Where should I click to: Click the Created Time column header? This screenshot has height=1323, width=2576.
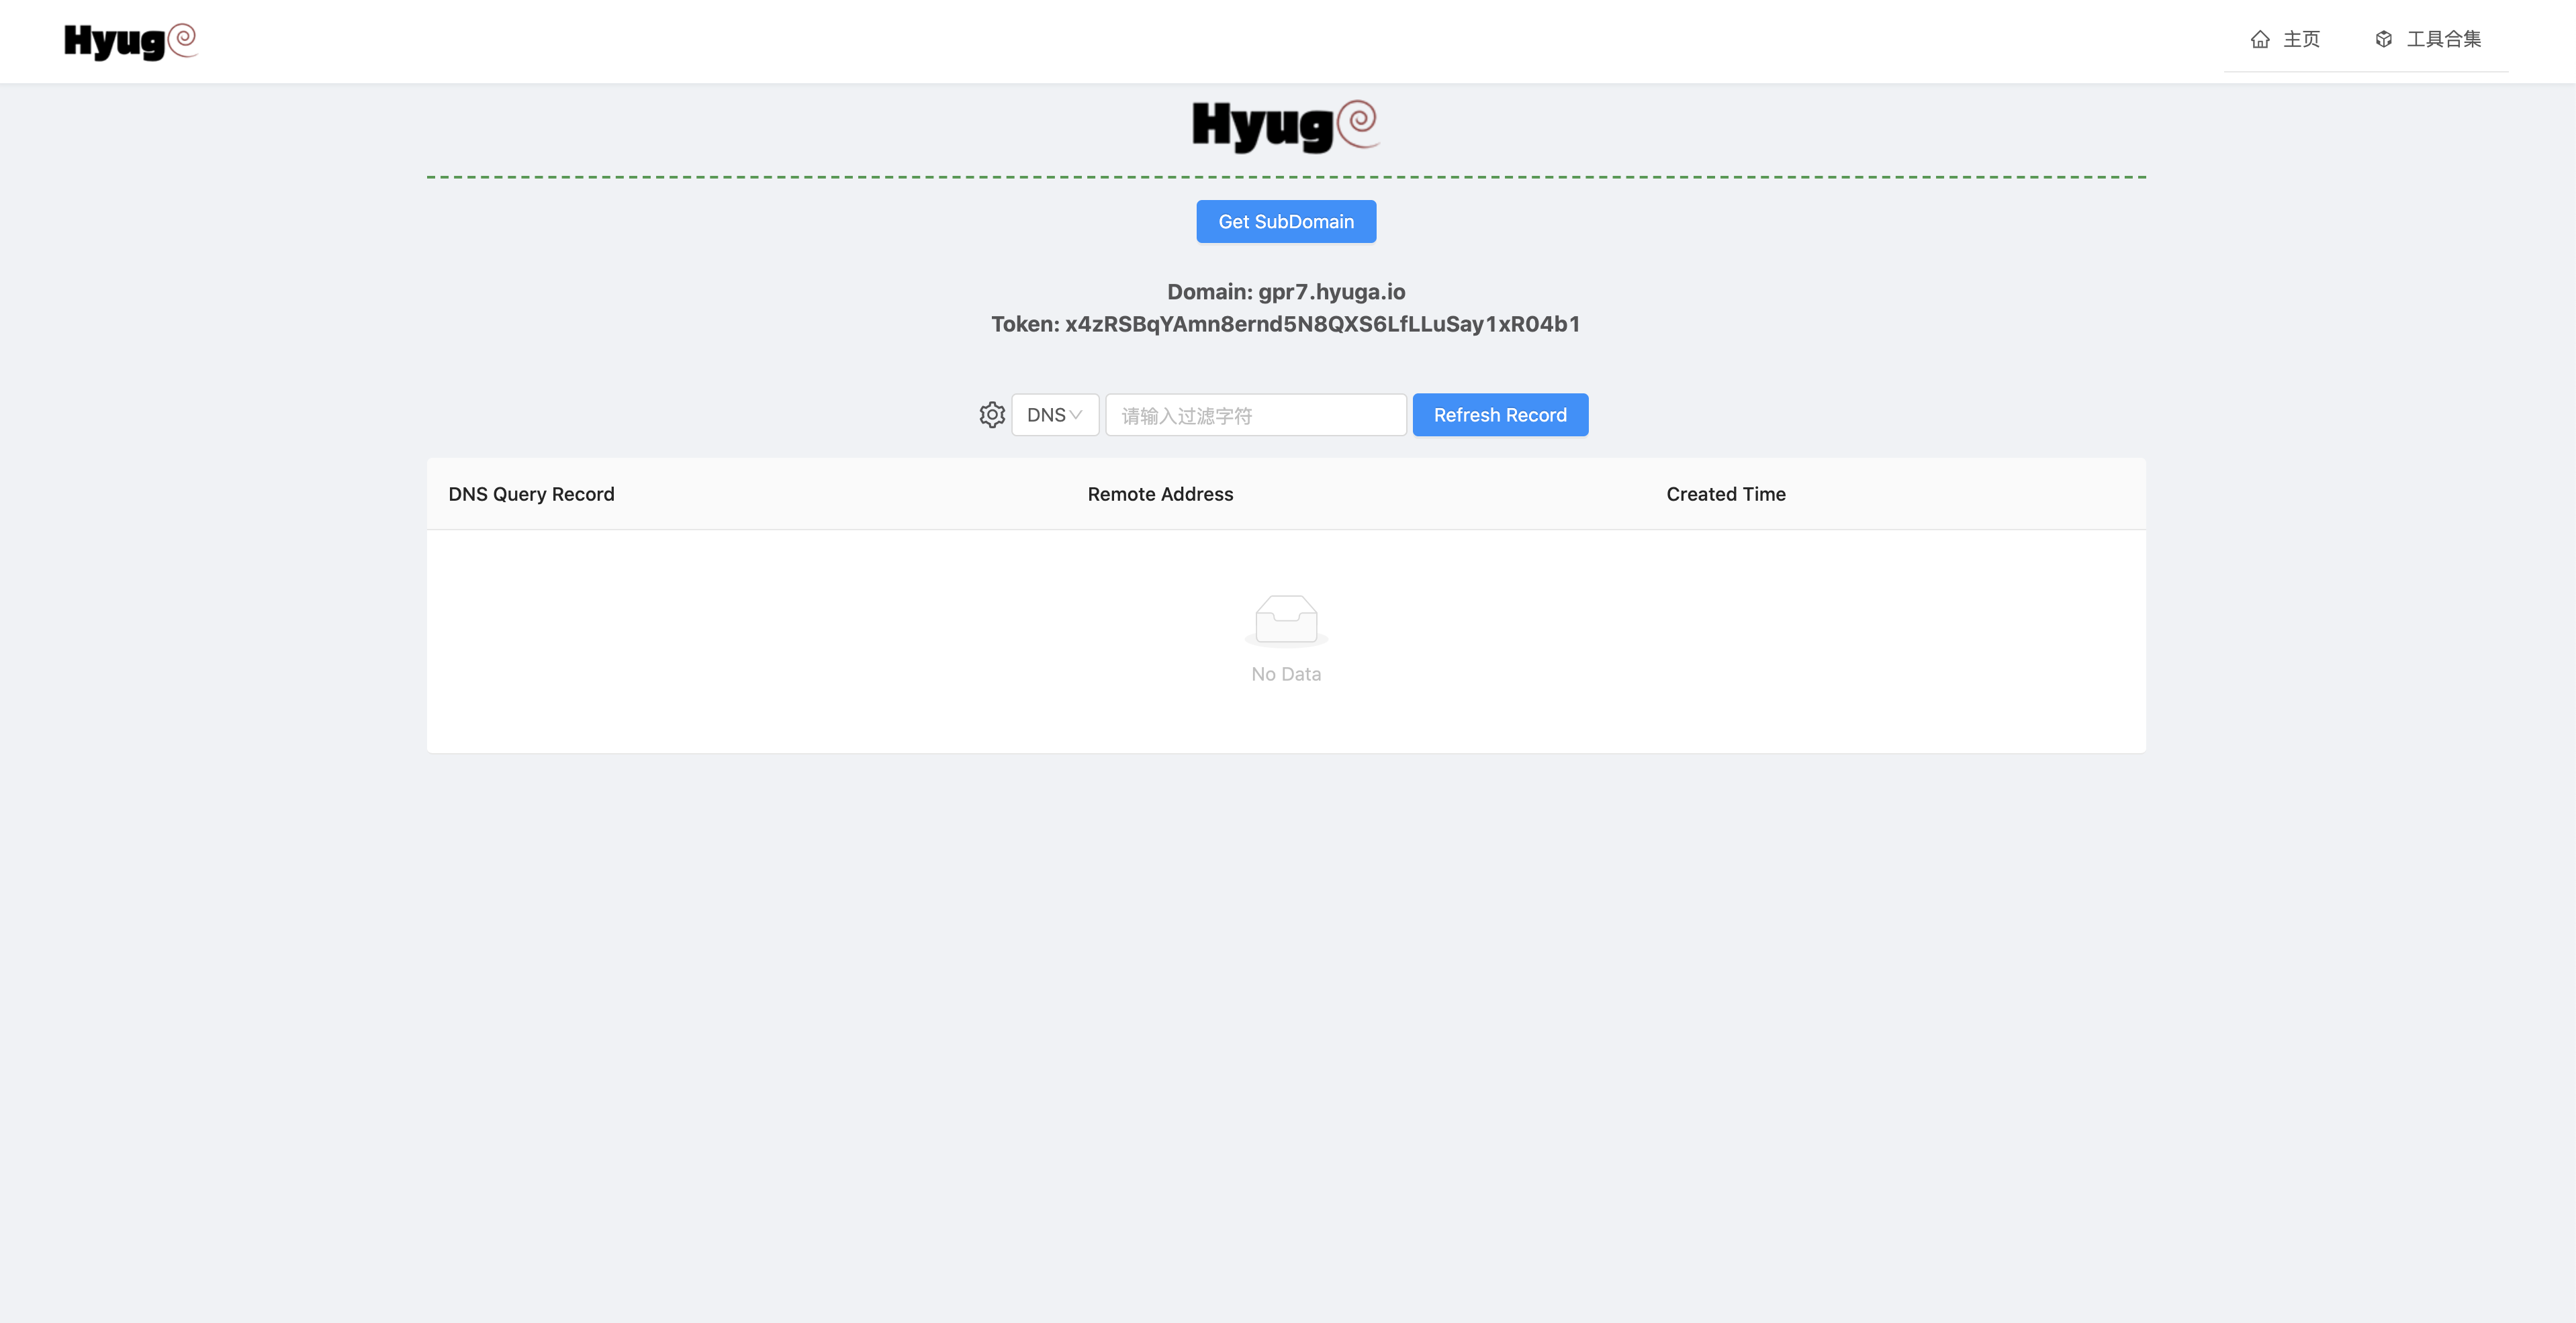pyautogui.click(x=1725, y=493)
